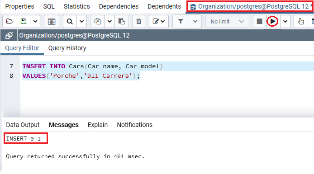Open the edit pencil dropdown button
Viewport: 314px width, 174px height.
[x=159, y=21]
